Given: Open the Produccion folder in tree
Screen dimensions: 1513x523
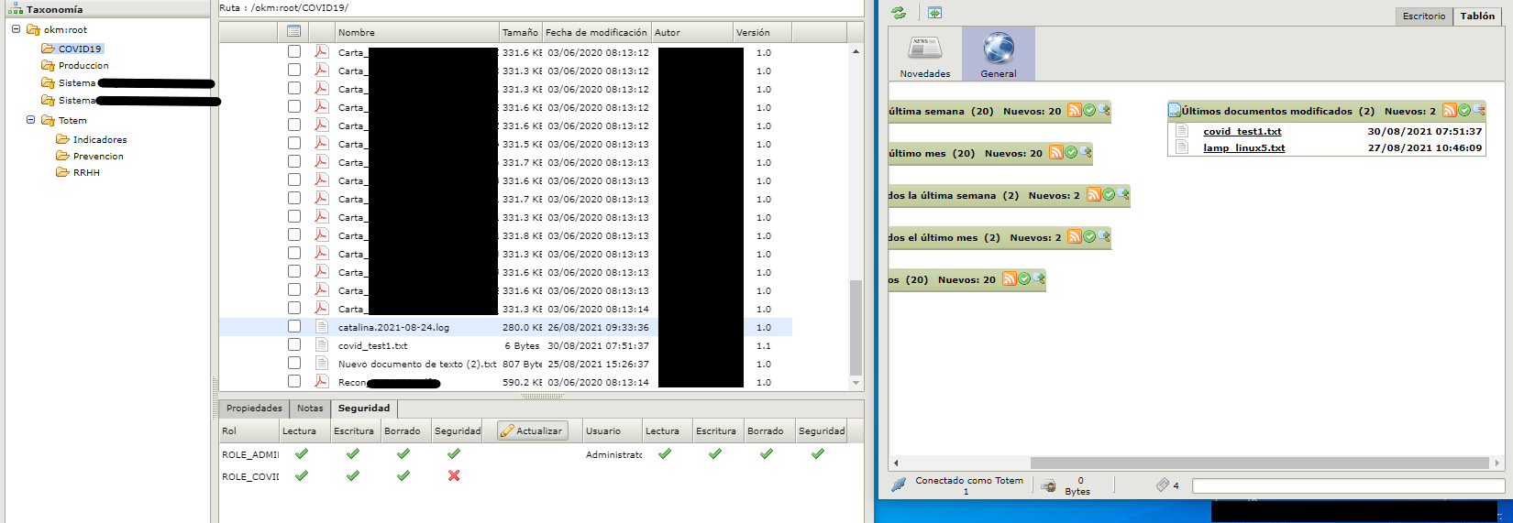Looking at the screenshot, I should (x=83, y=66).
